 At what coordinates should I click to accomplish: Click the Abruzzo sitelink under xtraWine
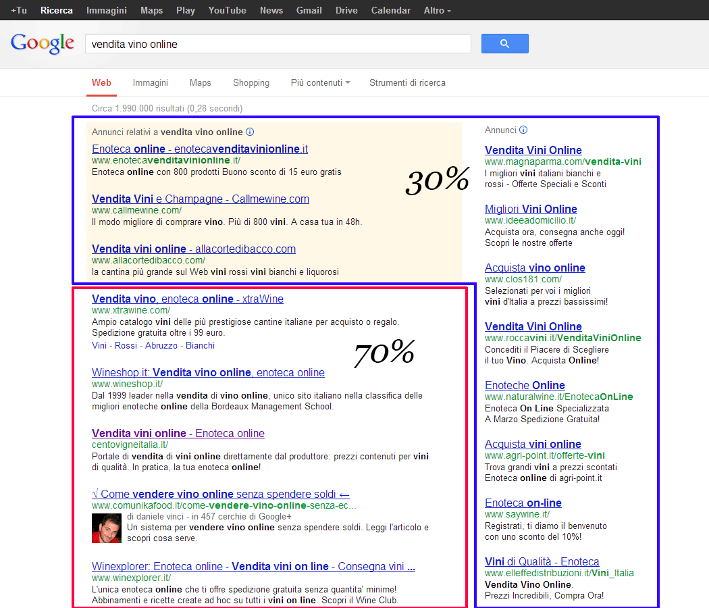point(161,346)
